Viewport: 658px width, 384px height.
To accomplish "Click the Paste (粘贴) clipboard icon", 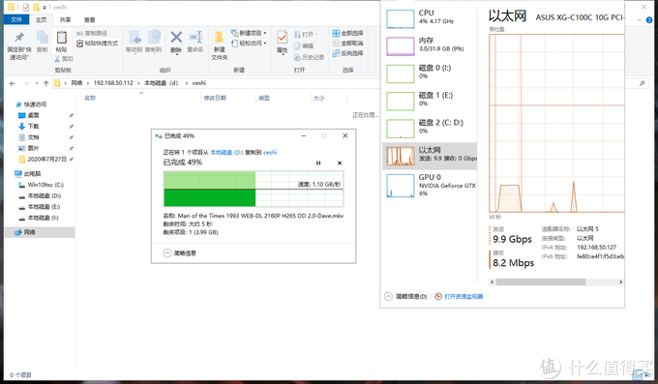I will [x=62, y=38].
